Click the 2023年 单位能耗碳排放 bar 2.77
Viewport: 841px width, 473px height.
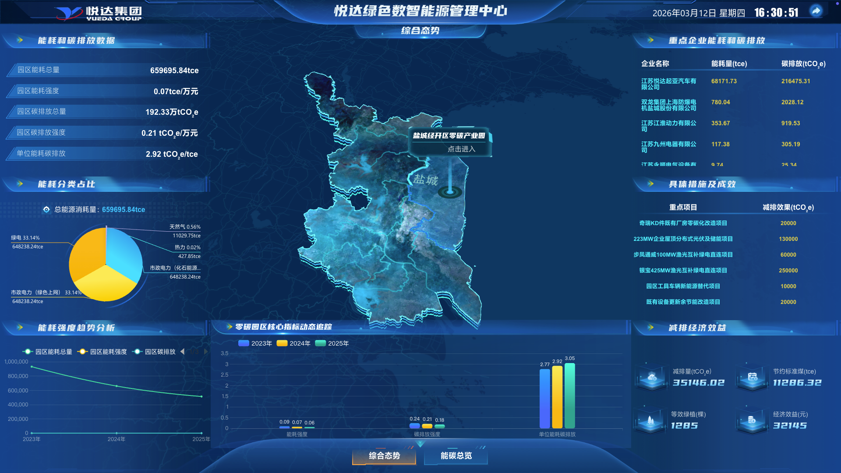point(544,399)
